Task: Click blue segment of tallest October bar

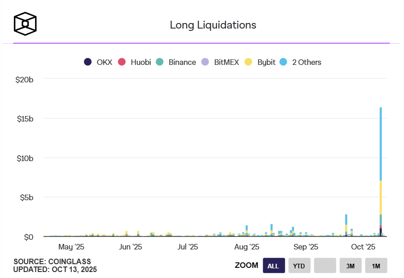Action: point(381,143)
